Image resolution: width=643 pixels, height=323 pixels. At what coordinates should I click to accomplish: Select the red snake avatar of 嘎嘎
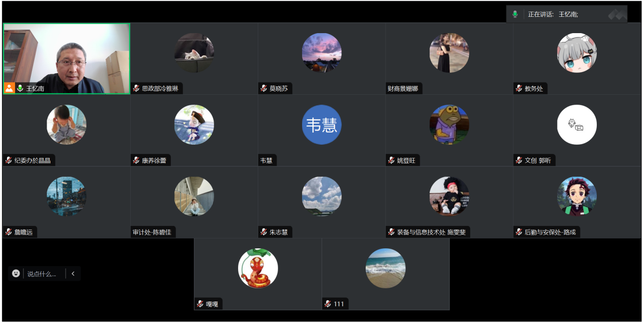(258, 268)
